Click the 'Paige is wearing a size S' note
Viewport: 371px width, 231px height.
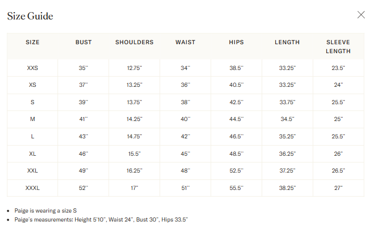click(x=45, y=210)
